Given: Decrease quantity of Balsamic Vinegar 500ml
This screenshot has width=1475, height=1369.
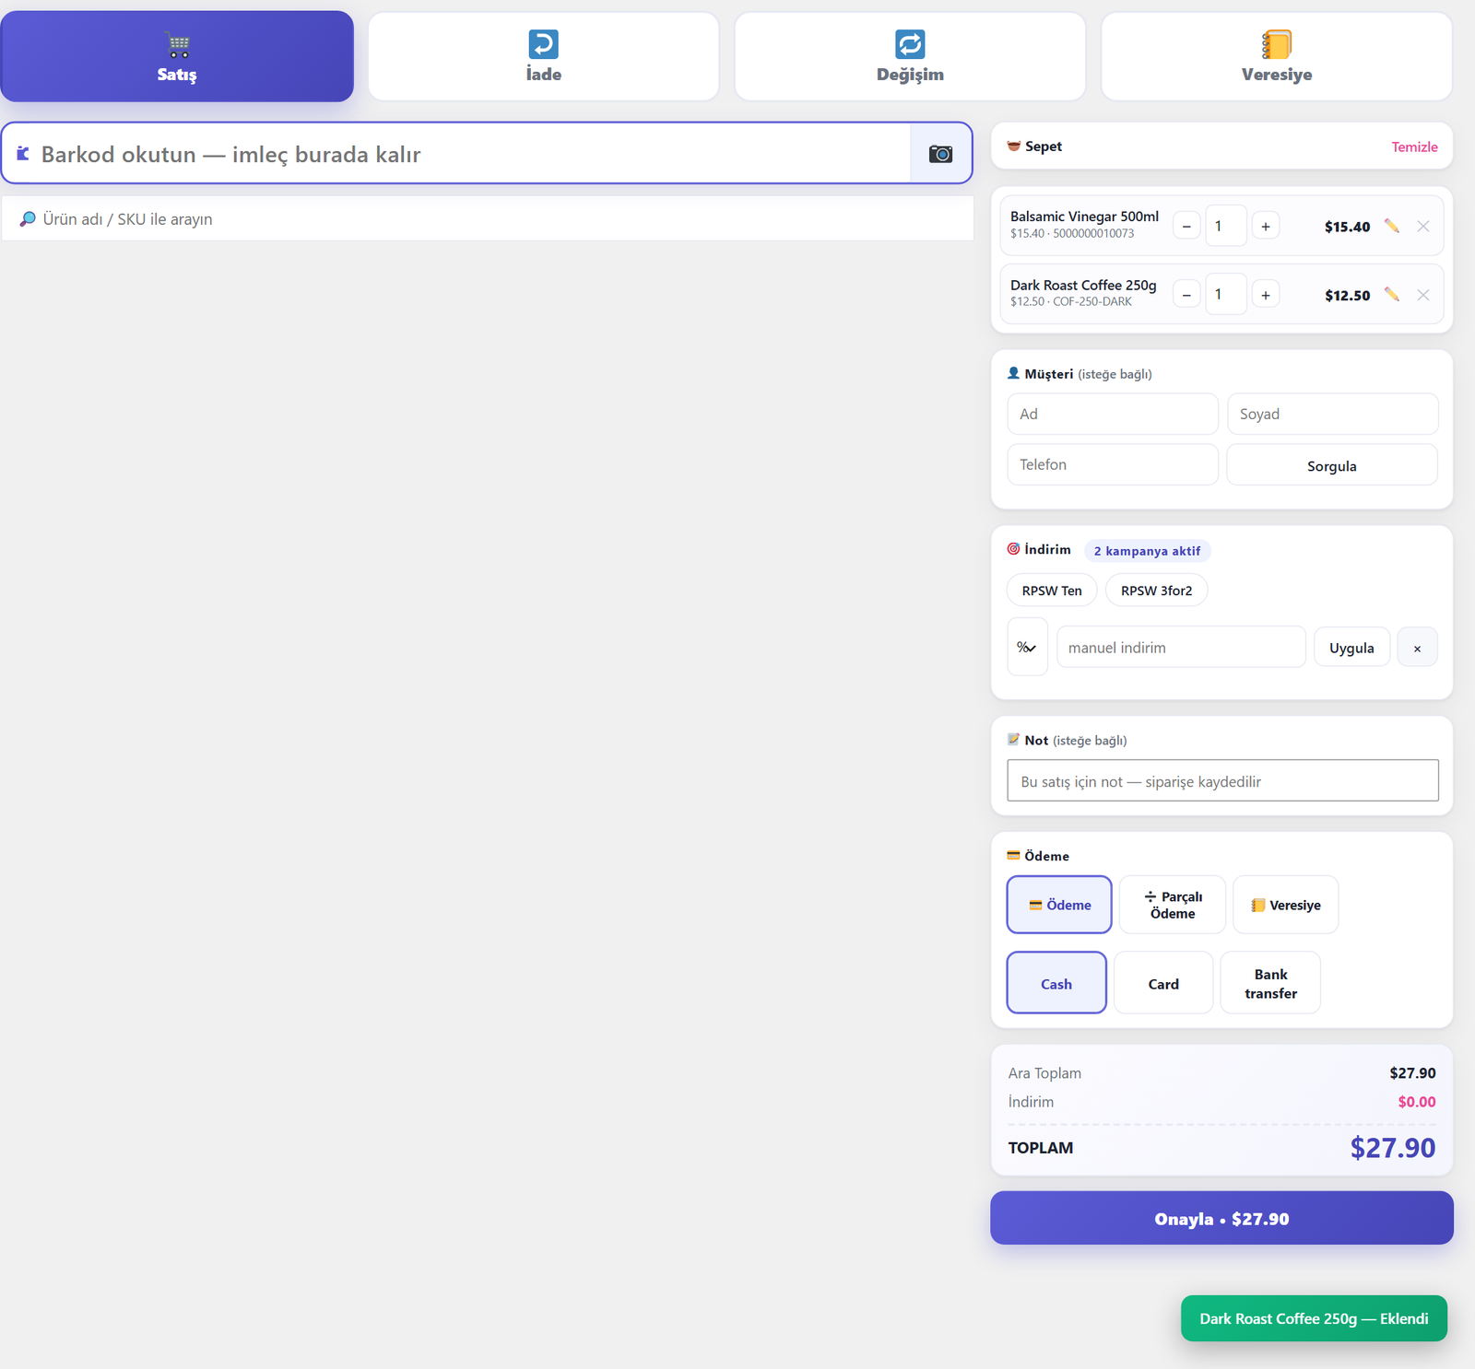Looking at the screenshot, I should (x=1186, y=226).
